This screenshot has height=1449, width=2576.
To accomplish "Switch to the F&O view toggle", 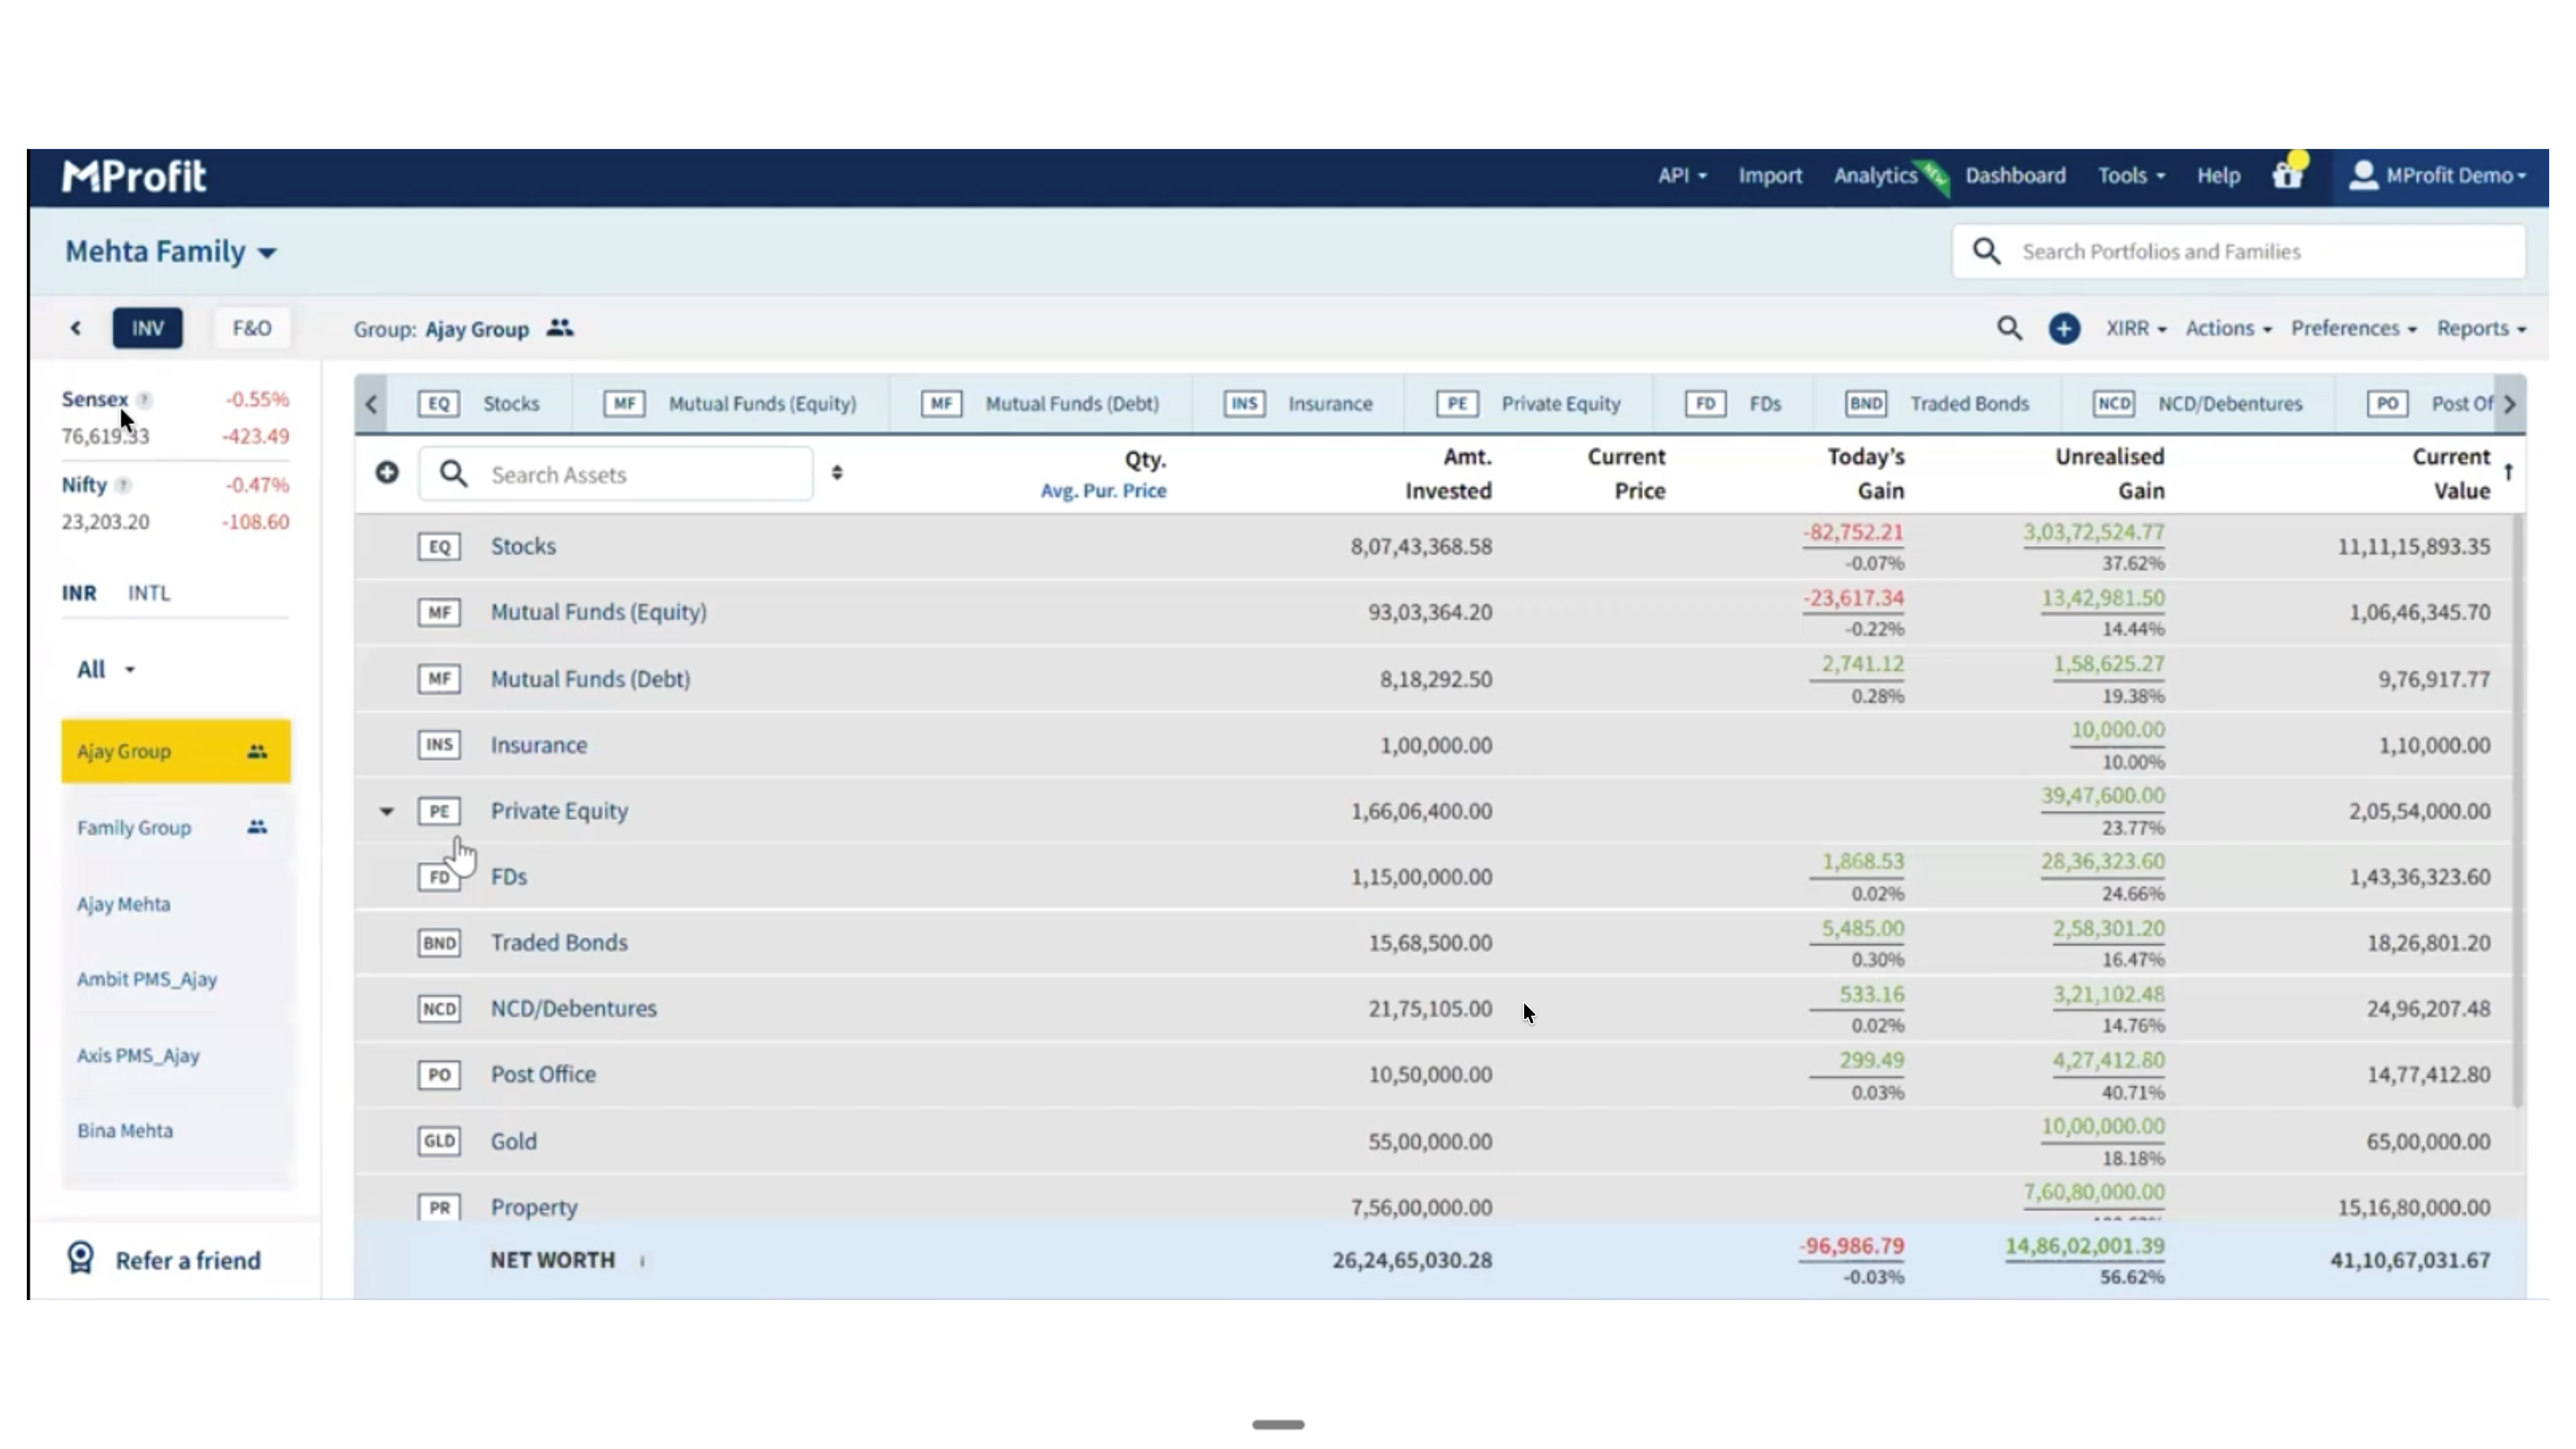I will [x=251, y=328].
